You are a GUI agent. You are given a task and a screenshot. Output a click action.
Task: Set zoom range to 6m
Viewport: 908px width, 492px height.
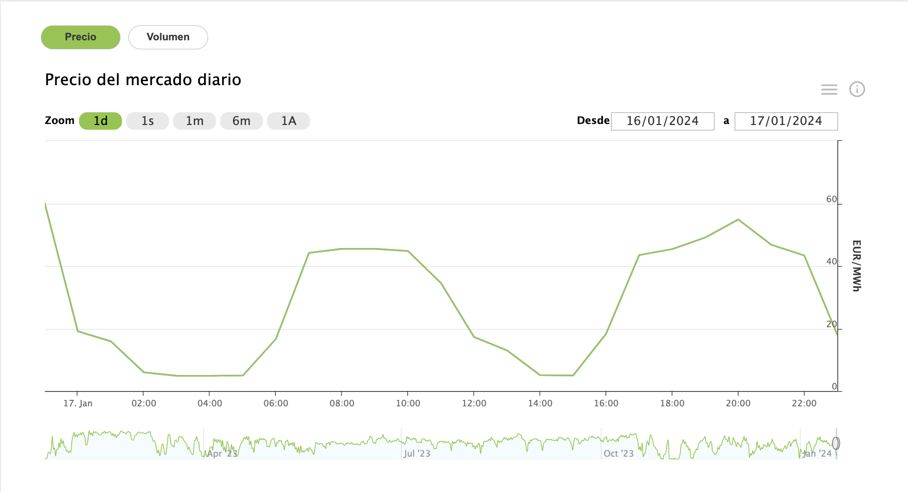pos(241,121)
